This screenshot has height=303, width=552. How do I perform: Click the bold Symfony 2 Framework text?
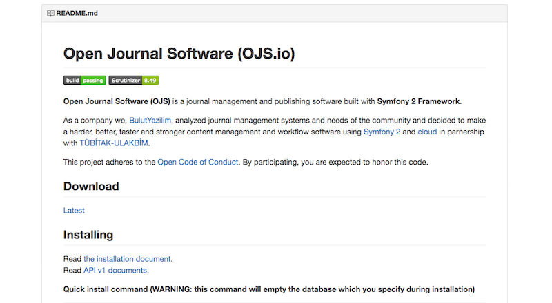(418, 101)
